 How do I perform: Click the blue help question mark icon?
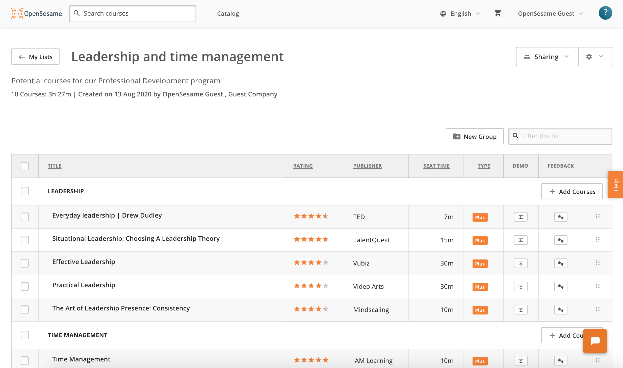click(605, 13)
